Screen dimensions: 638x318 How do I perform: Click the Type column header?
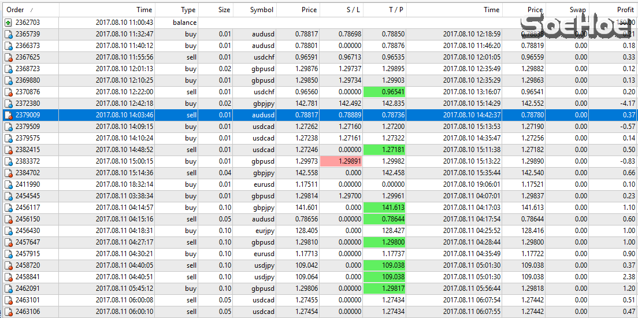click(x=188, y=10)
